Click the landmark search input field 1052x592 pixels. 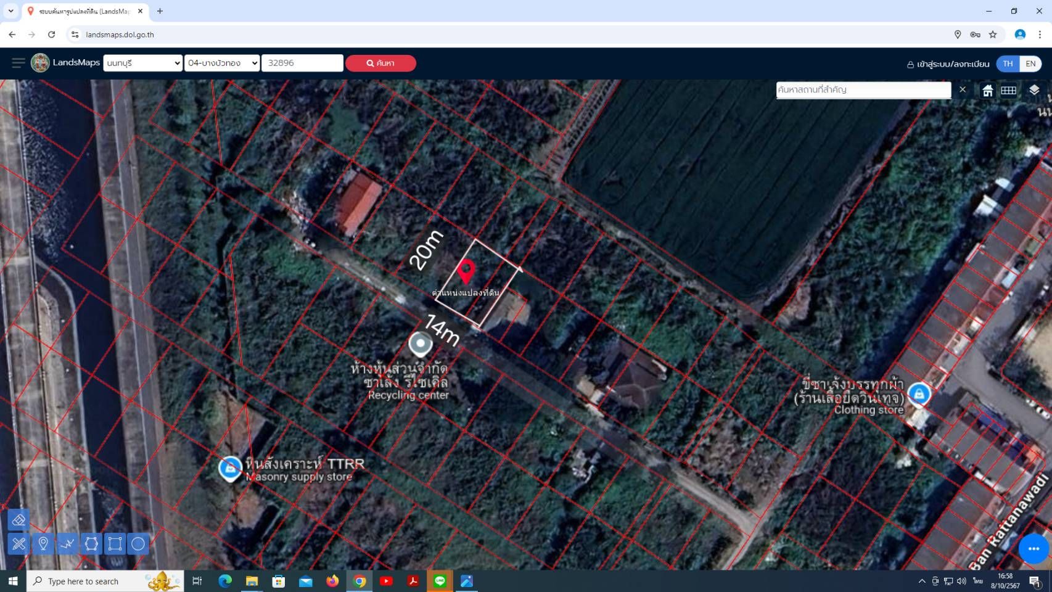(863, 90)
